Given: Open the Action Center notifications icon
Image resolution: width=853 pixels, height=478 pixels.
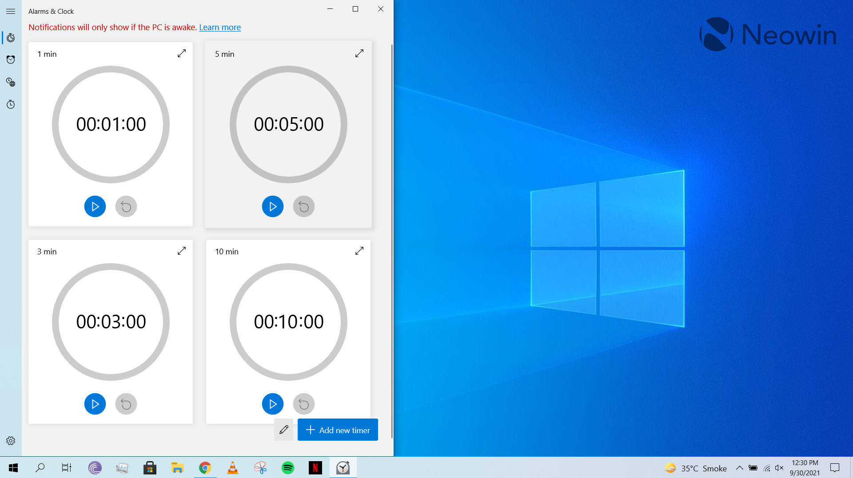Looking at the screenshot, I should click(x=835, y=468).
